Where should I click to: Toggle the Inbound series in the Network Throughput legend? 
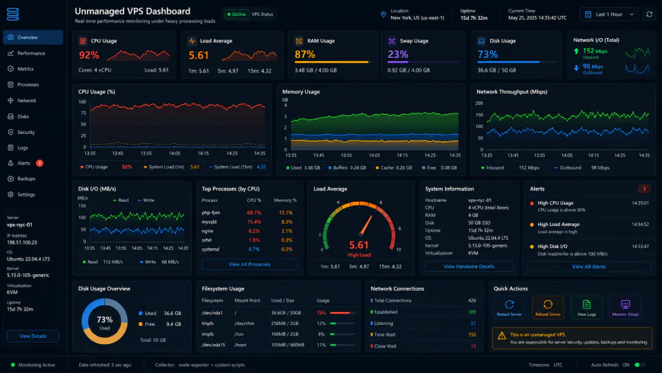pyautogui.click(x=492, y=167)
